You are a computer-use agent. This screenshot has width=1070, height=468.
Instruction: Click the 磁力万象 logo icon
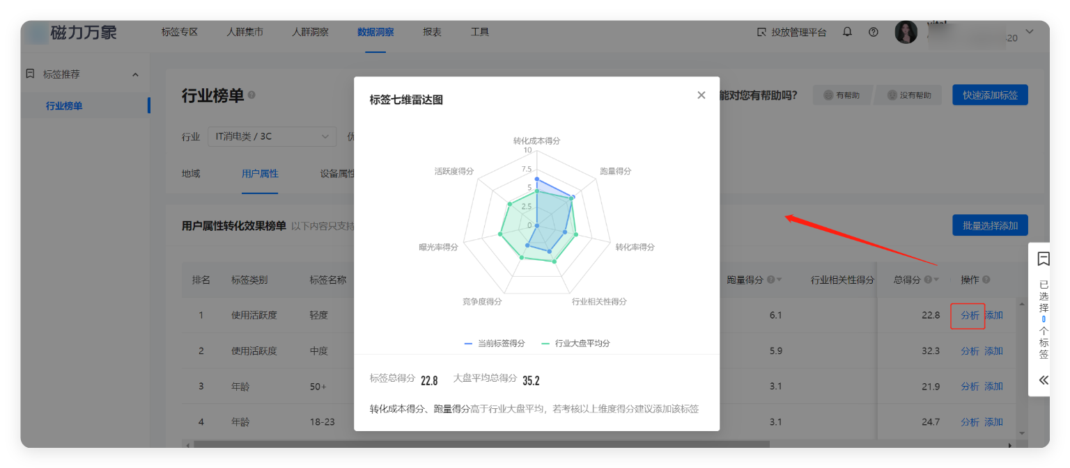point(36,33)
